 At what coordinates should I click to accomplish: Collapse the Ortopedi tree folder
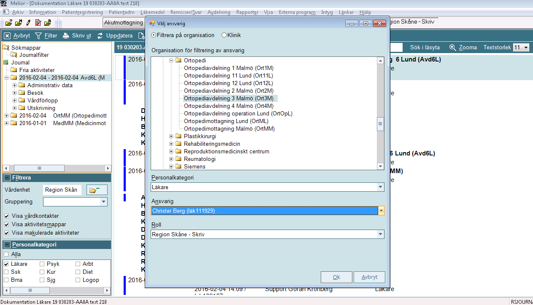point(172,60)
